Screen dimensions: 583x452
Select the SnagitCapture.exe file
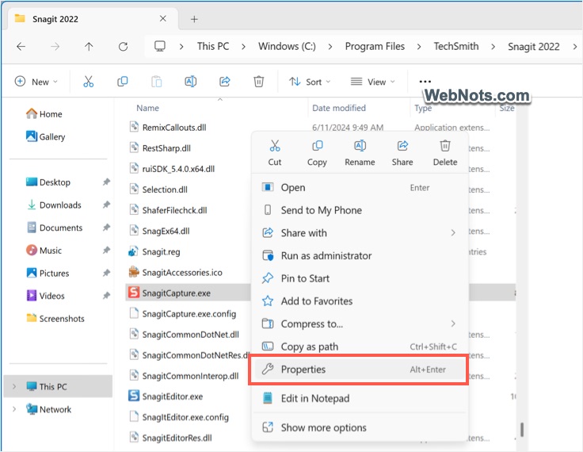coord(170,293)
